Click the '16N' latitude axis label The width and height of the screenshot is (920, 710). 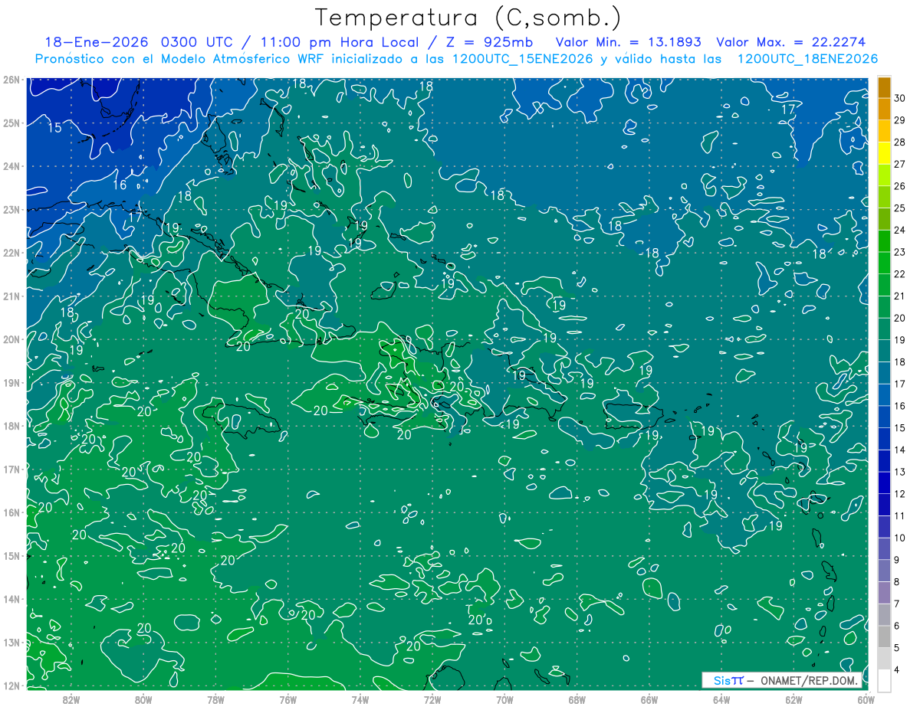(11, 512)
